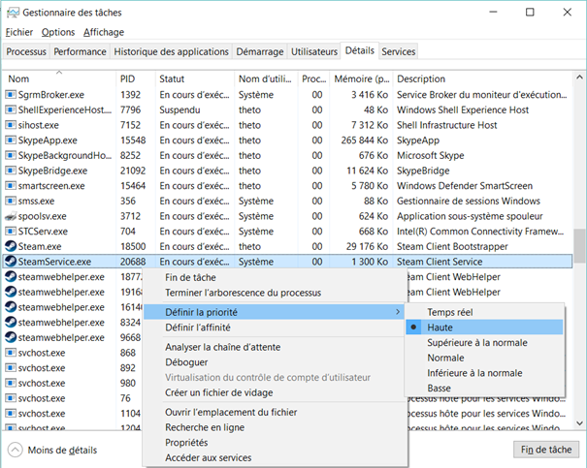
Task: Choose Déboguer in context menu
Action: point(274,362)
